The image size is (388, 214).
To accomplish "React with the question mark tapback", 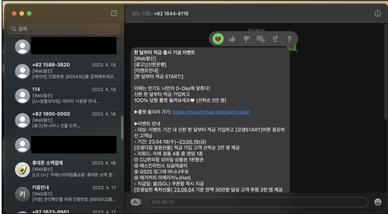I will click(289, 39).
